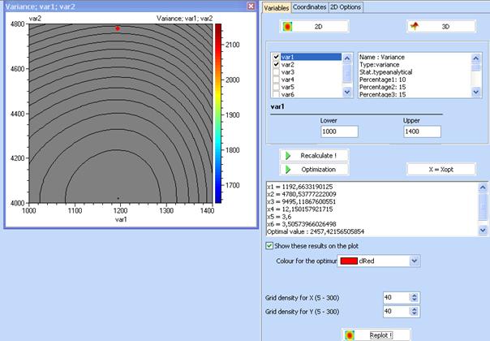
Task: Click the Replot heatmap icon
Action: (x=350, y=334)
